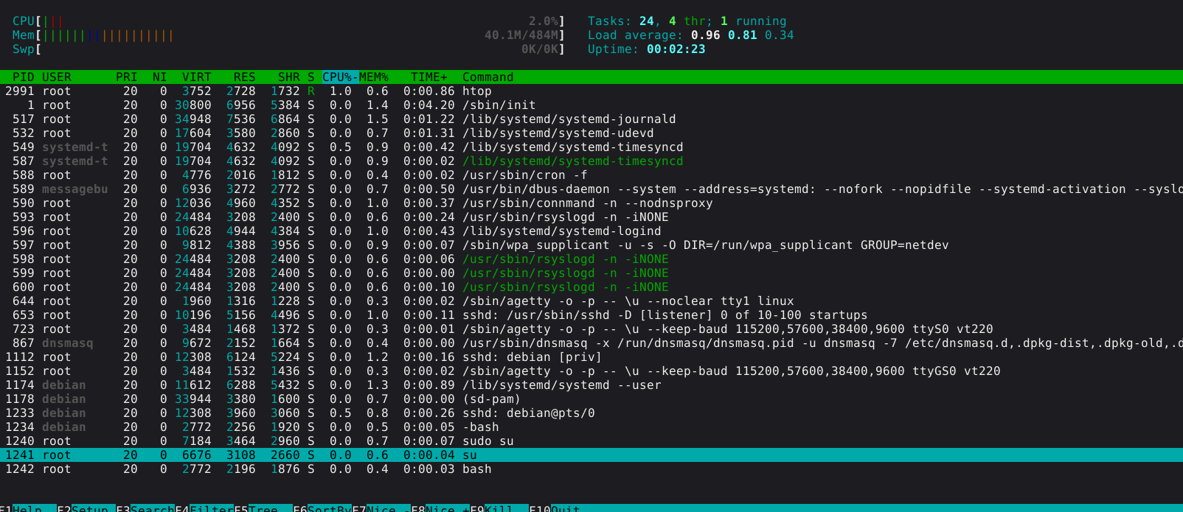Toggle F5 Tree view
This screenshot has width=1183, height=512.
(263, 508)
